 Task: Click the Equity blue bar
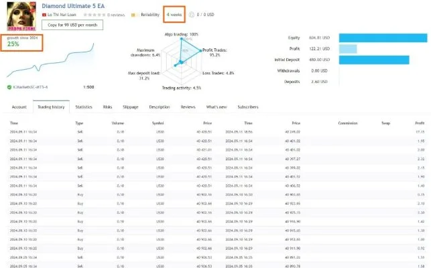click(383, 38)
